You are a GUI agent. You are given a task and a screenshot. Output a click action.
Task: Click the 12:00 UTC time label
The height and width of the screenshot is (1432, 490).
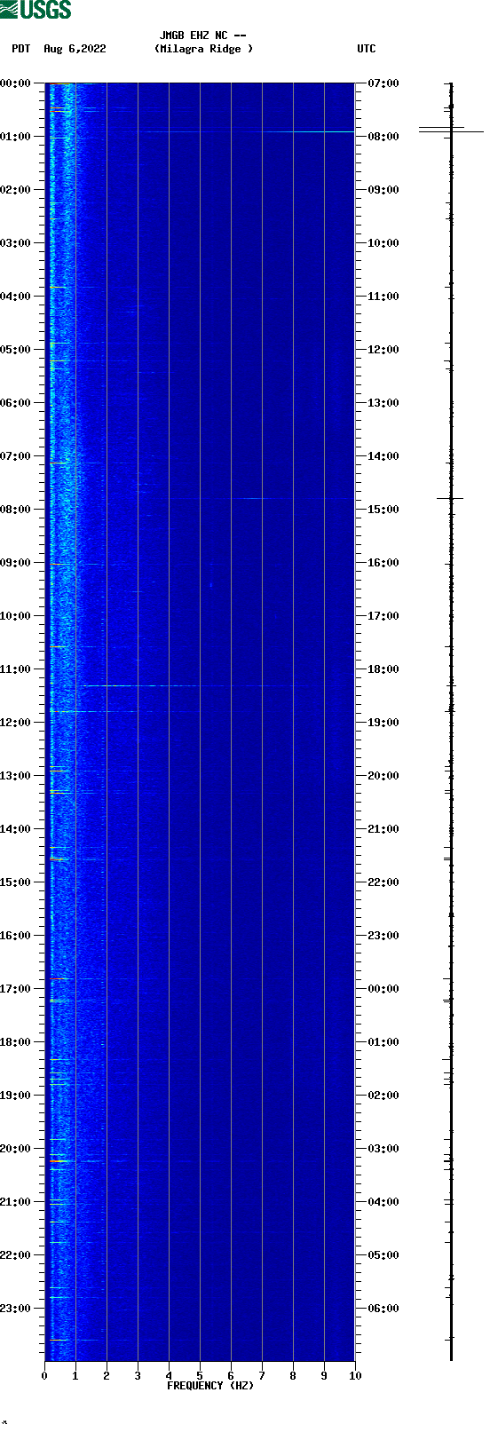383,350
